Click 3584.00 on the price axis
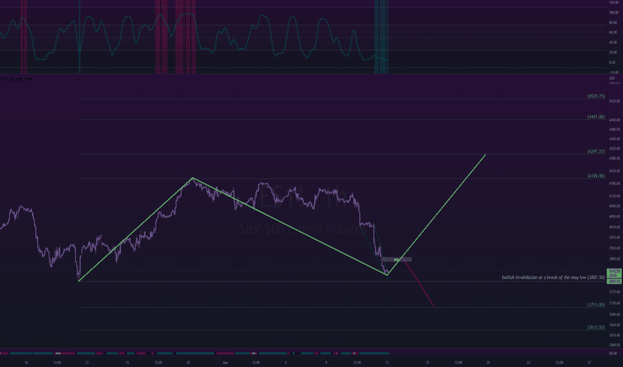Screen dimensions: 623x367 pos(614,345)
